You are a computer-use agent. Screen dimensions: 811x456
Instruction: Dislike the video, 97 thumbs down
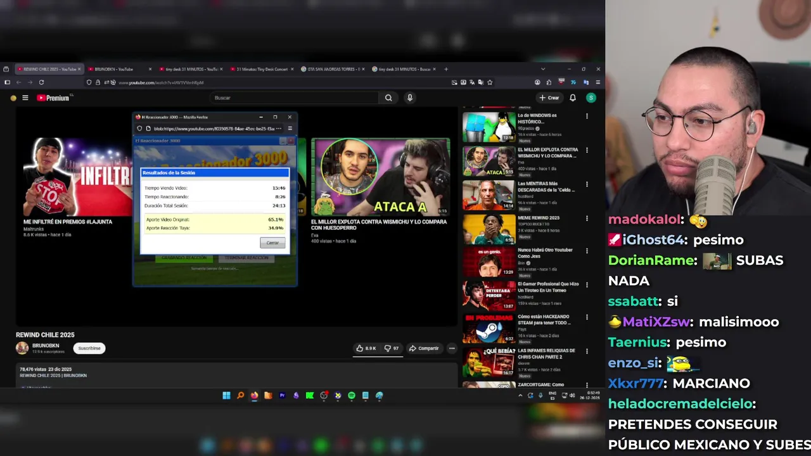point(392,348)
